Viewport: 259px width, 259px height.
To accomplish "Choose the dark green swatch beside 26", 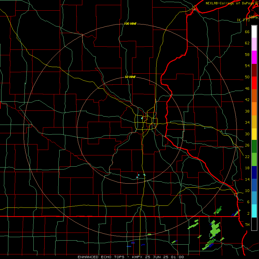I will pos(254,146).
